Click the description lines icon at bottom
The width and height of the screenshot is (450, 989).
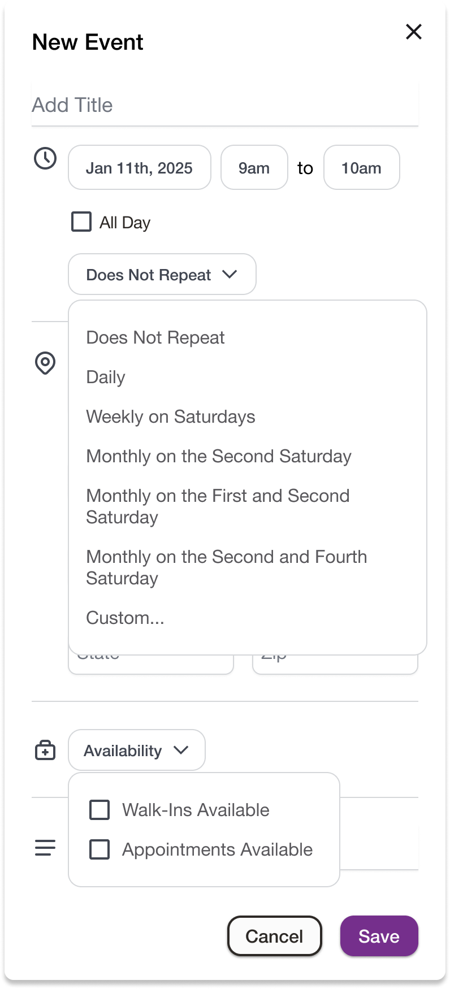pyautogui.click(x=45, y=847)
